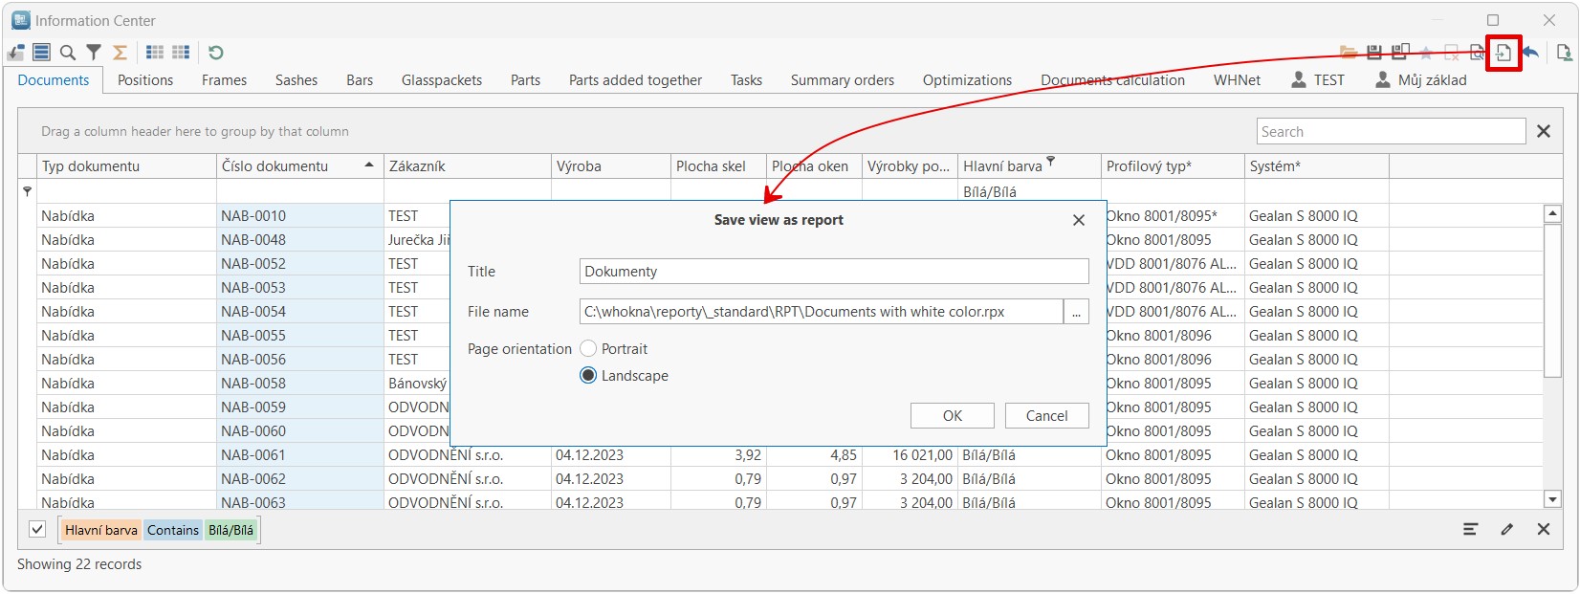Toggle the row list view icon
Viewport: 1580px width, 594px height.
tap(41, 53)
